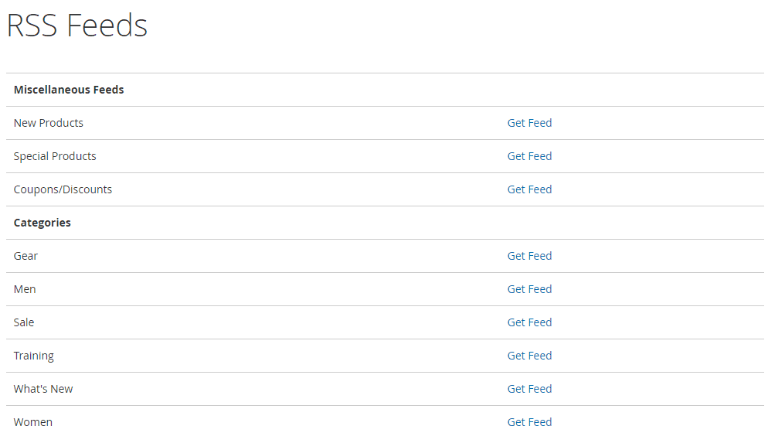The image size is (768, 443).
Task: Get Feed for Men category
Action: [x=529, y=290]
